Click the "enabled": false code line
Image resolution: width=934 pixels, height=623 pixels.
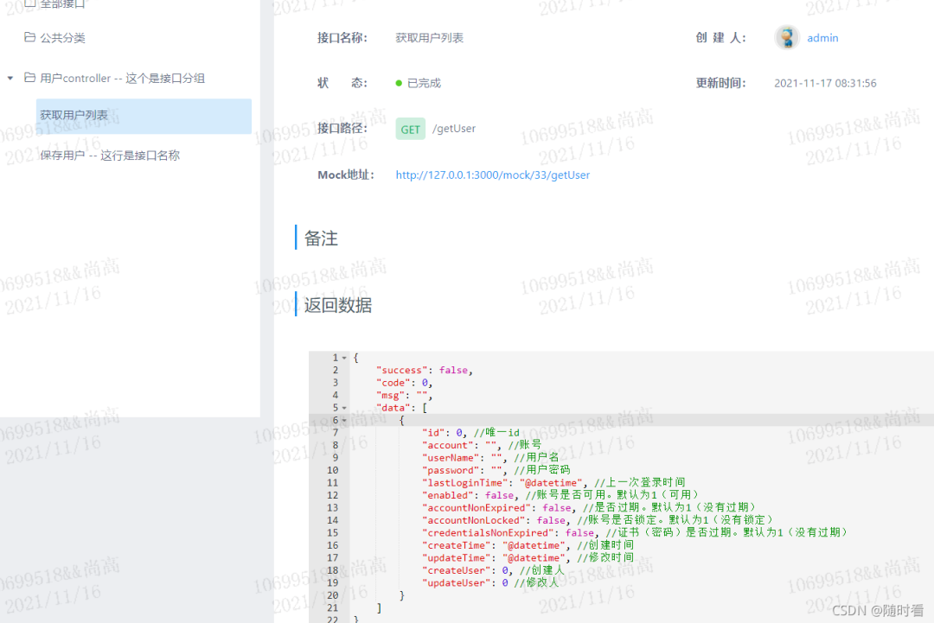pos(560,495)
